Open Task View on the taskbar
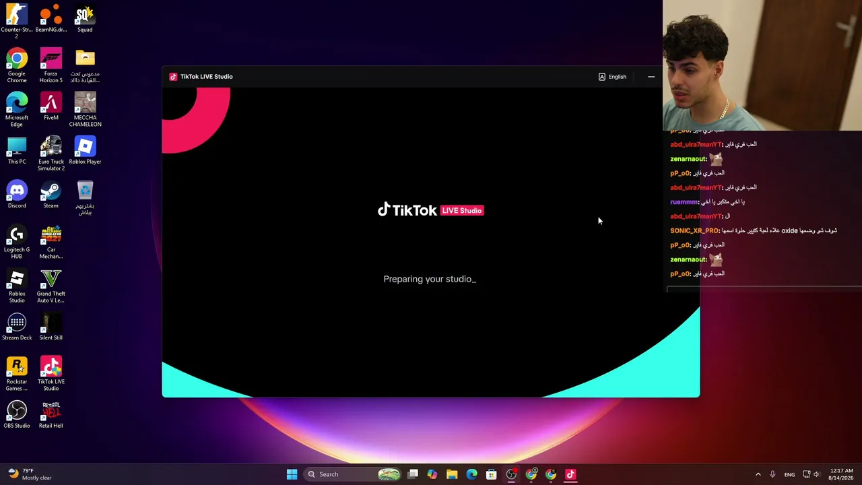Image resolution: width=862 pixels, height=485 pixels. coord(413,474)
